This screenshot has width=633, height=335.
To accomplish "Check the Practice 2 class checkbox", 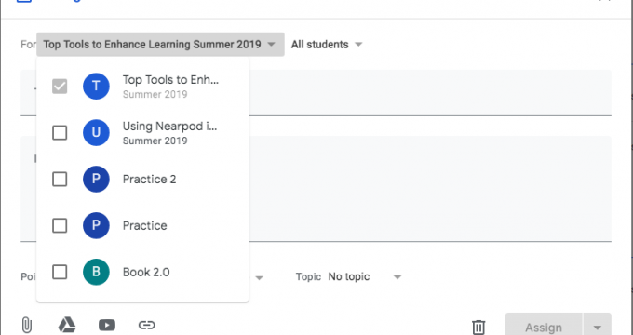I will tap(60, 179).
